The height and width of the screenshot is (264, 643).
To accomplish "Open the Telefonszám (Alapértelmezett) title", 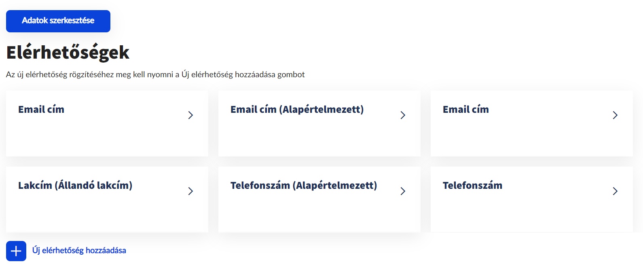I will [303, 186].
